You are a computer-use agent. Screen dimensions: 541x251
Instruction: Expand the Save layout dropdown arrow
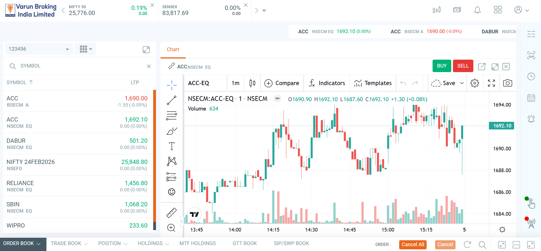tap(462, 83)
